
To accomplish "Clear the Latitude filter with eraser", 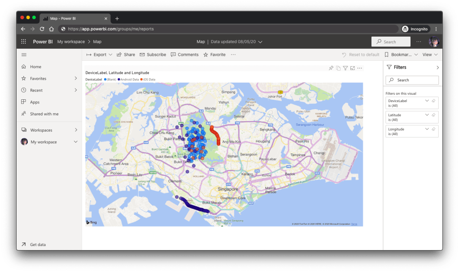I will coord(433,115).
